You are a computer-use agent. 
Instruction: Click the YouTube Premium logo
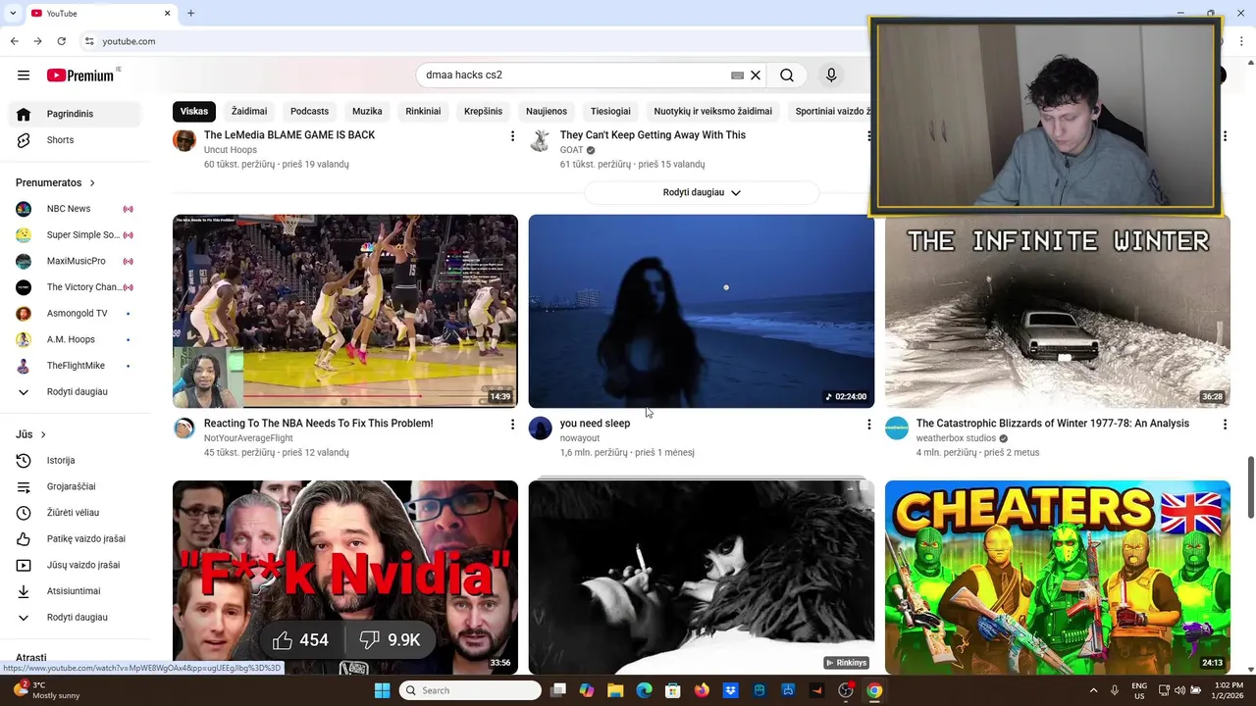(80, 76)
